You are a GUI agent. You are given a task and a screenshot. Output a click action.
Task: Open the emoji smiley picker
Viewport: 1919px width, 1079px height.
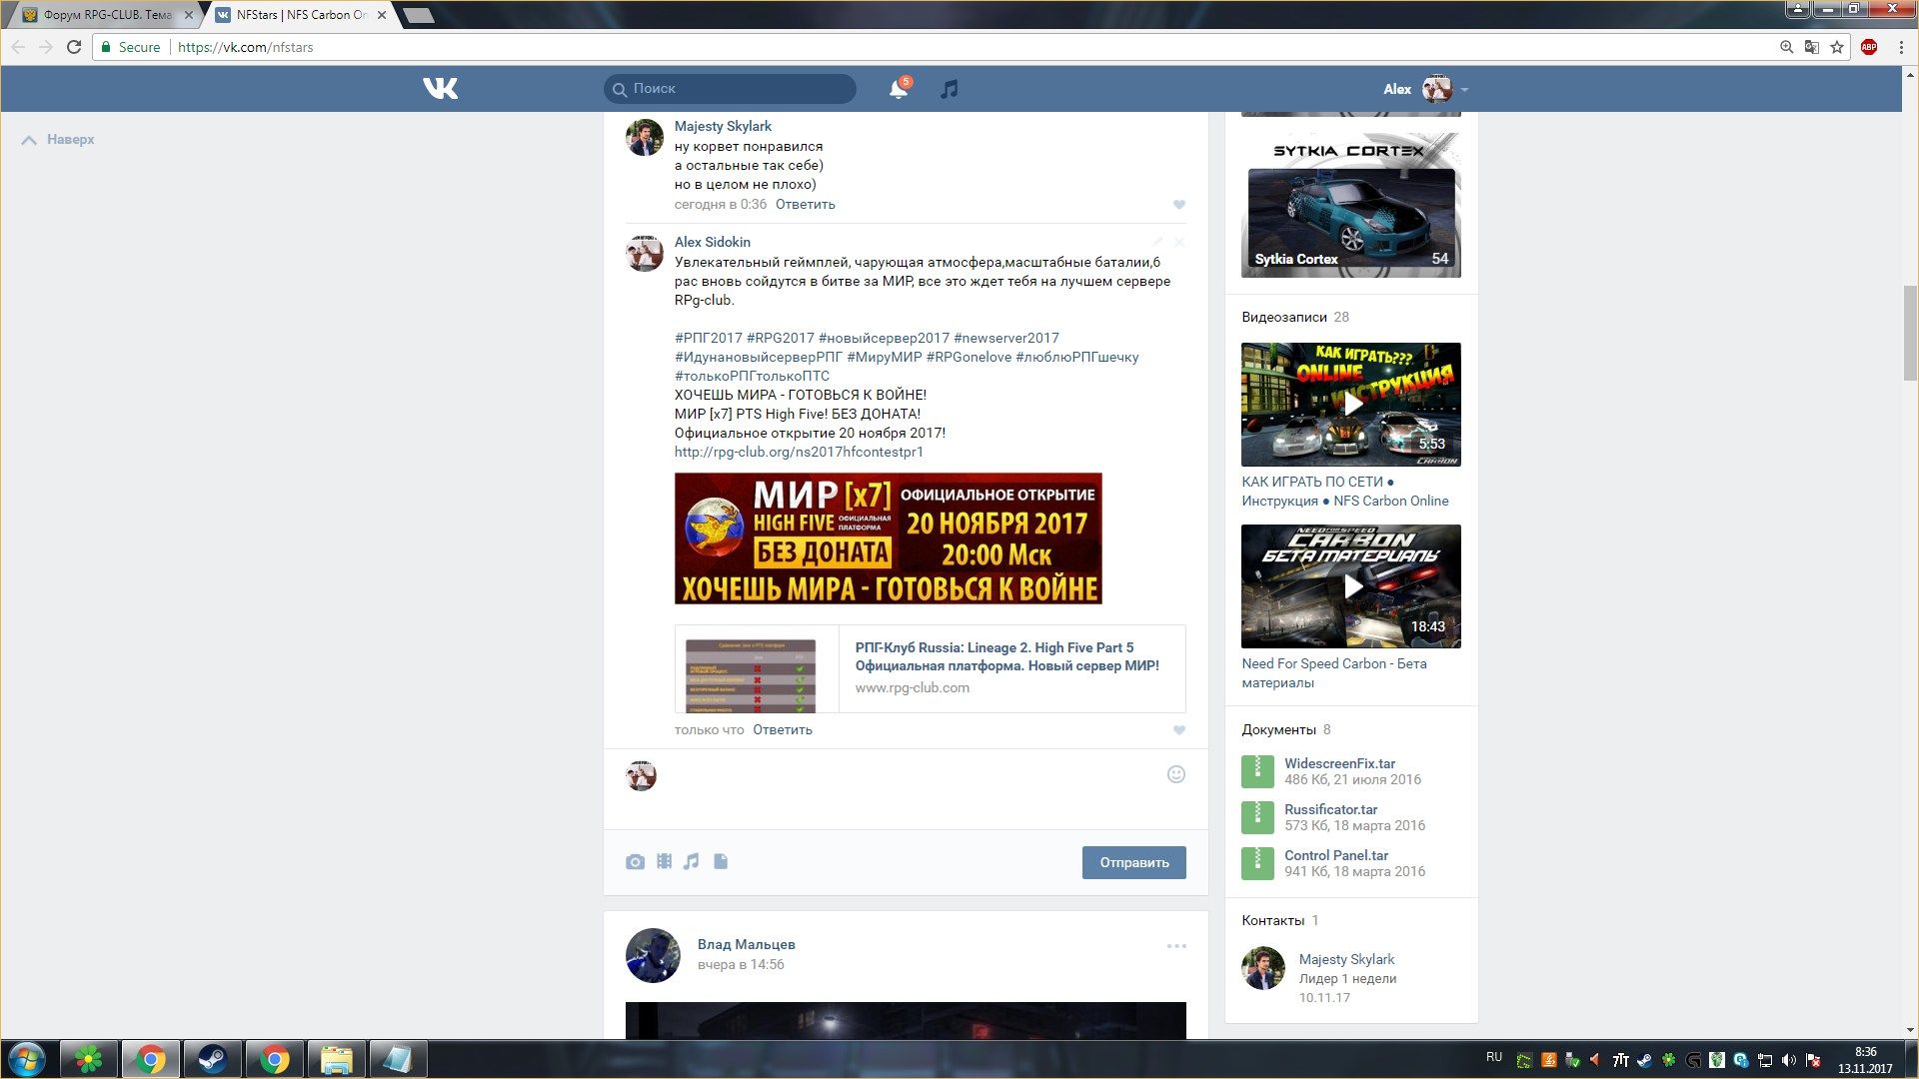click(x=1176, y=774)
